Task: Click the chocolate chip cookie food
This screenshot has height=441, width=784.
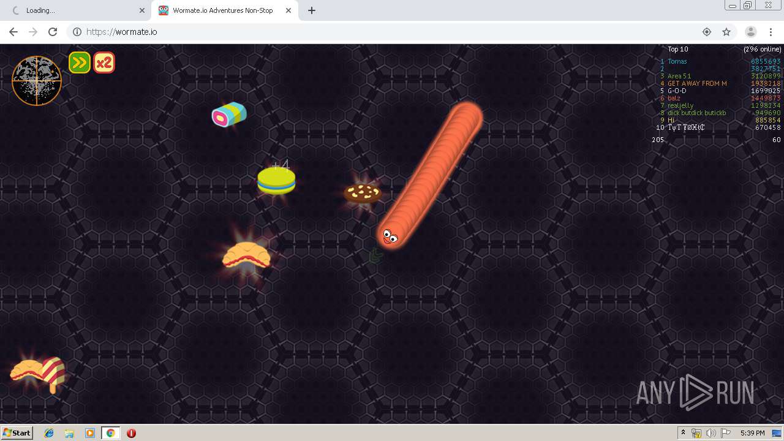Action: tap(363, 194)
